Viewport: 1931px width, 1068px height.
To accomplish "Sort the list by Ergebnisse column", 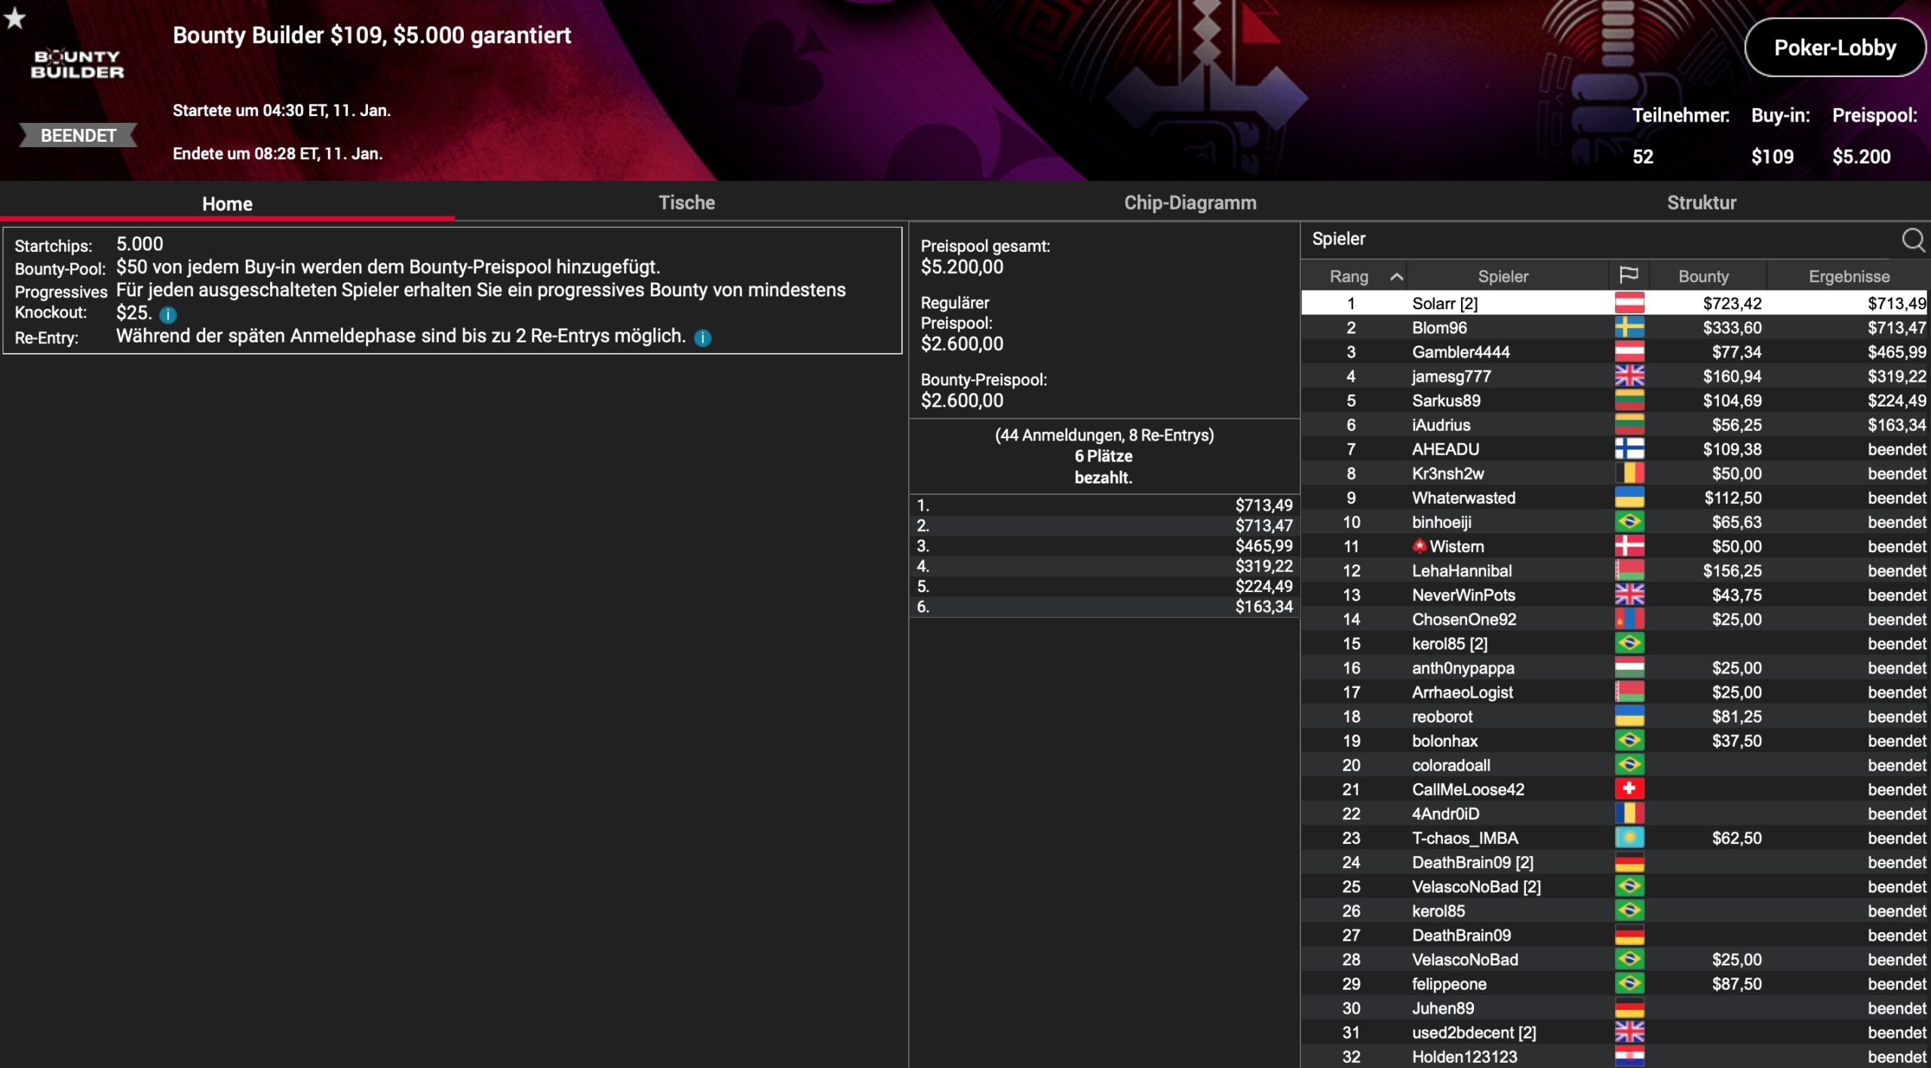I will coord(1848,277).
